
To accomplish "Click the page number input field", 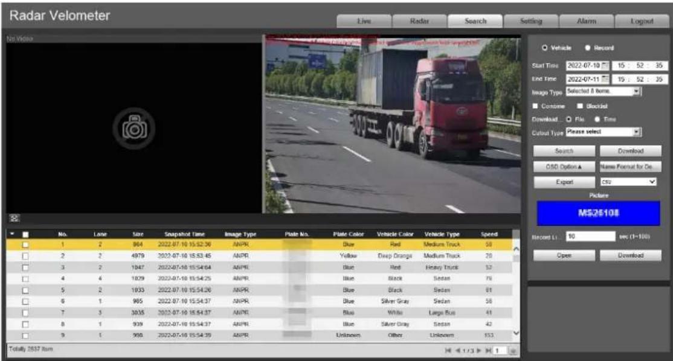I will [500, 351].
